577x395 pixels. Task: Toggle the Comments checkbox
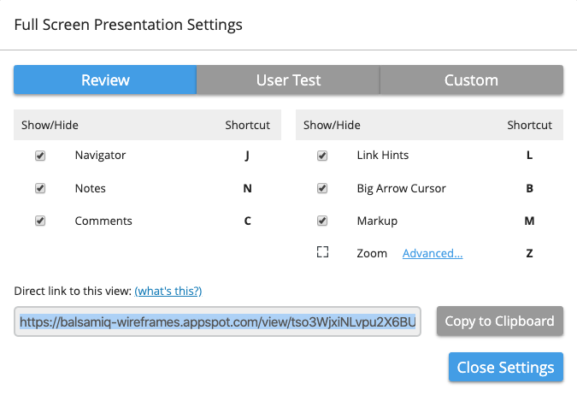point(40,221)
